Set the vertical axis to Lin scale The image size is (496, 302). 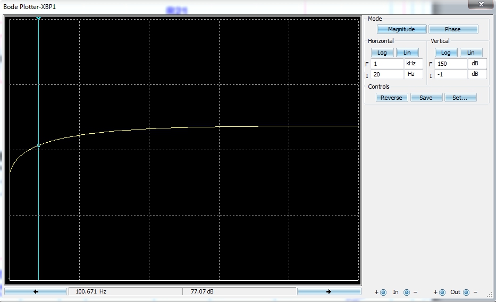tap(471, 53)
